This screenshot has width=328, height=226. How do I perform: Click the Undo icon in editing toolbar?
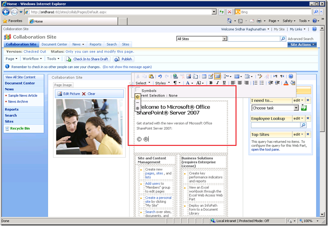click(160, 76)
